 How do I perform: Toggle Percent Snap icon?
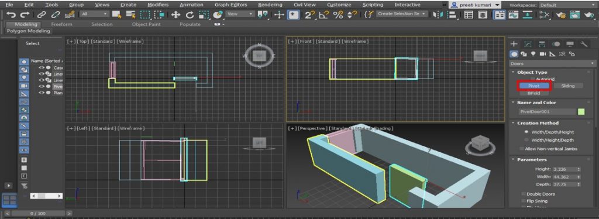(338, 15)
